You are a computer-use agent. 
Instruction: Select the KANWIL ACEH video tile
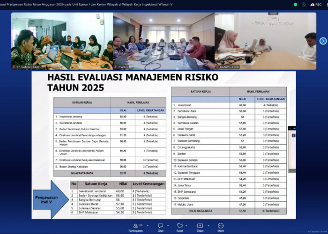(x=266, y=41)
